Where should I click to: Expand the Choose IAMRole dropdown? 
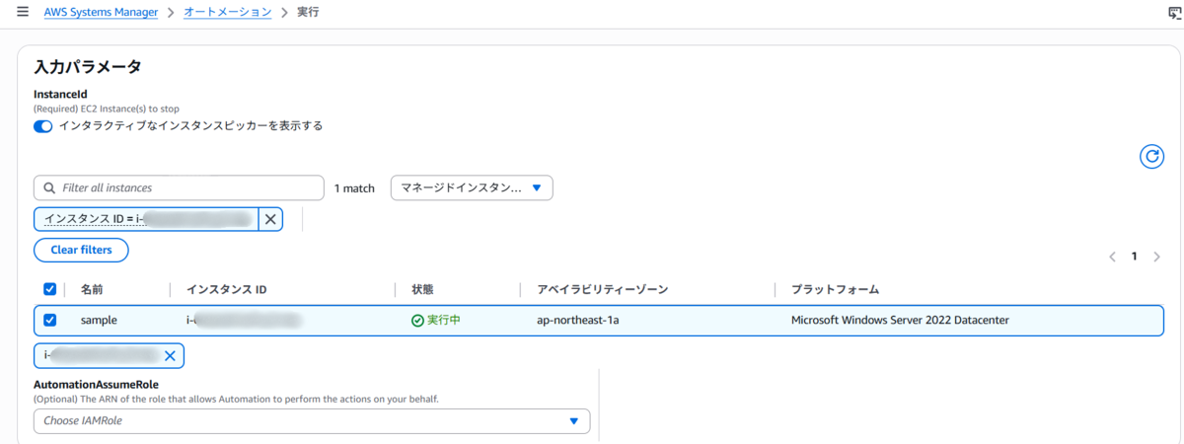312,421
